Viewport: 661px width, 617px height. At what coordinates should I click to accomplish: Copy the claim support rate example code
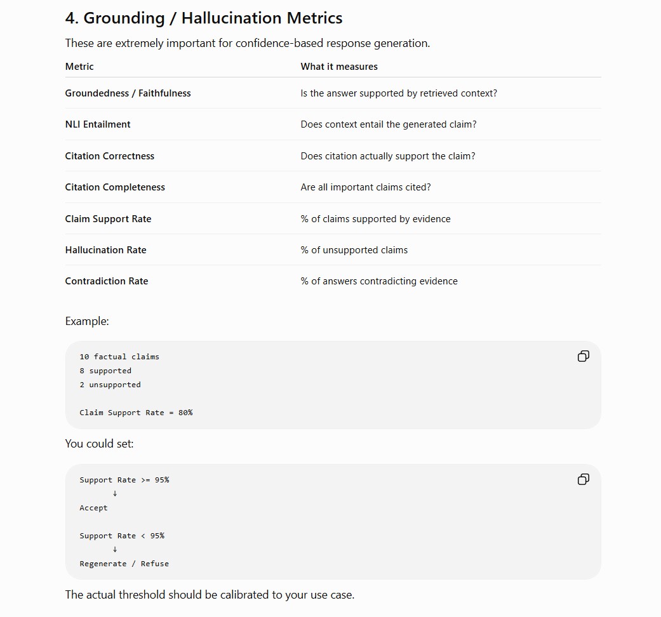coord(583,356)
